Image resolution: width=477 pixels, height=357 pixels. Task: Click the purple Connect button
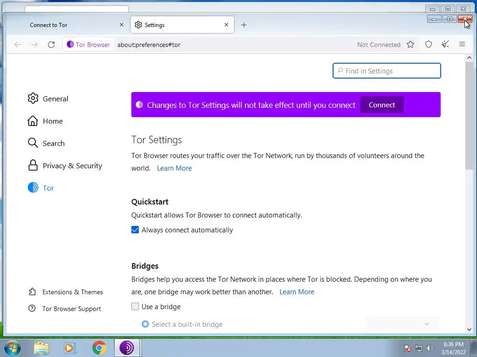tap(382, 105)
